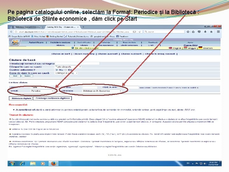Click the bookmark star icon
The height and width of the screenshot is (172, 229).
click(188, 32)
